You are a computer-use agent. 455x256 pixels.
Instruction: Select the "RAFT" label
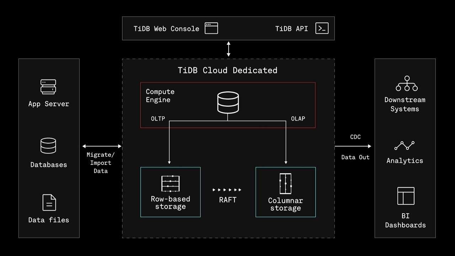228,200
